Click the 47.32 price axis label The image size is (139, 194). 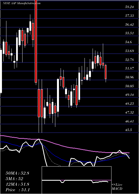coord(129,112)
